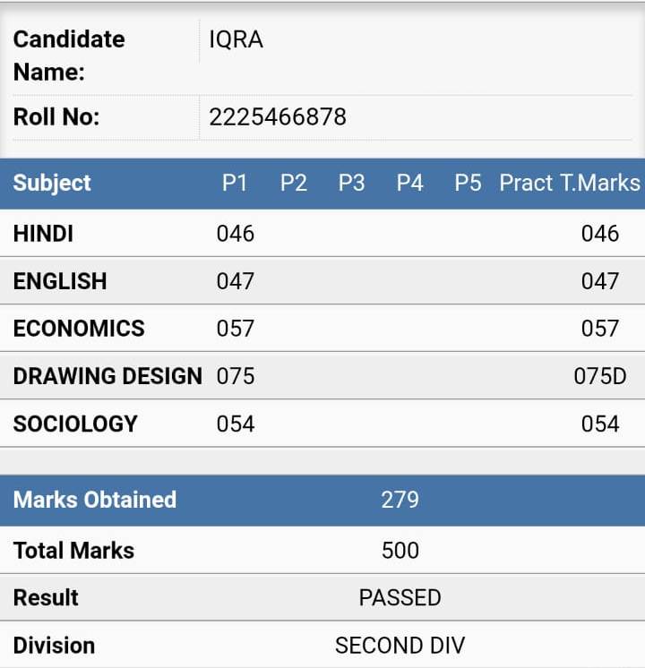Click the Marks Obtained value 279

[400, 500]
